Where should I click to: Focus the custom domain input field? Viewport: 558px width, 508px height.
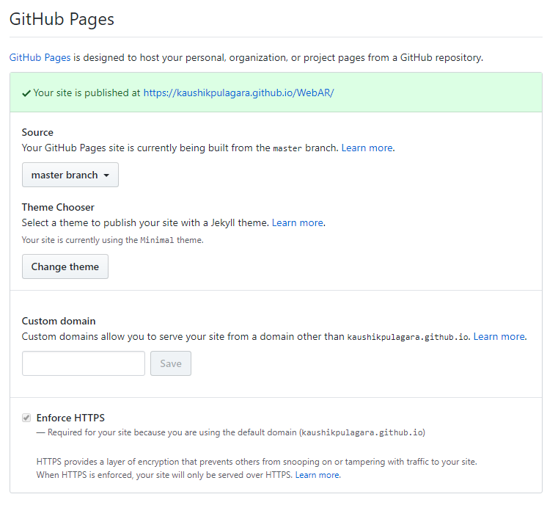pyautogui.click(x=84, y=363)
